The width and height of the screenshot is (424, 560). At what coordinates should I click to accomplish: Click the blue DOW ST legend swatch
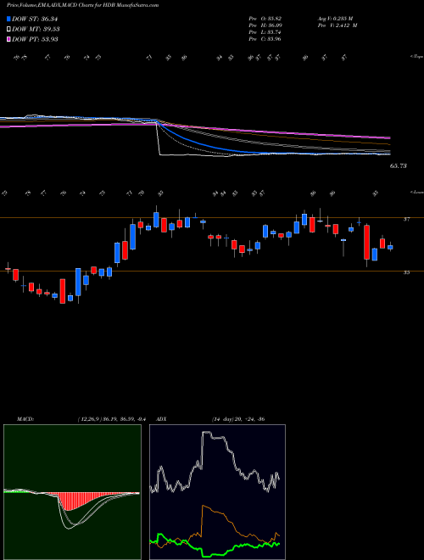click(9, 19)
